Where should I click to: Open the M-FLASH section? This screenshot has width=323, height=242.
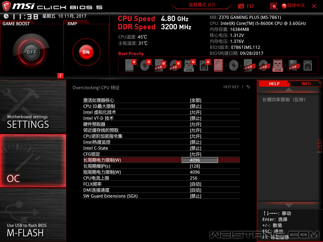coord(33,215)
